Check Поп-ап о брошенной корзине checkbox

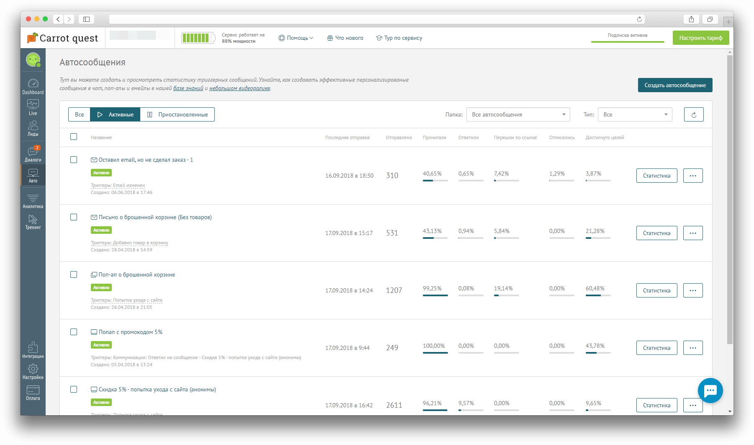point(74,274)
